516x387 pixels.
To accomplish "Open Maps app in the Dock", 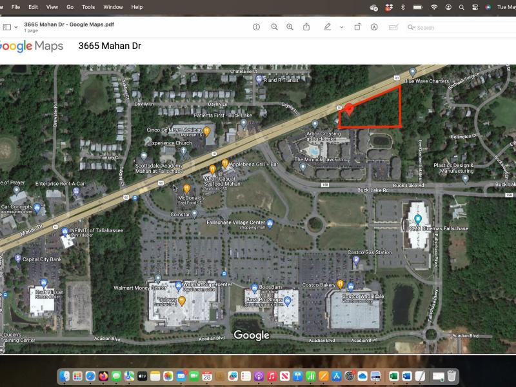I will tap(129, 376).
